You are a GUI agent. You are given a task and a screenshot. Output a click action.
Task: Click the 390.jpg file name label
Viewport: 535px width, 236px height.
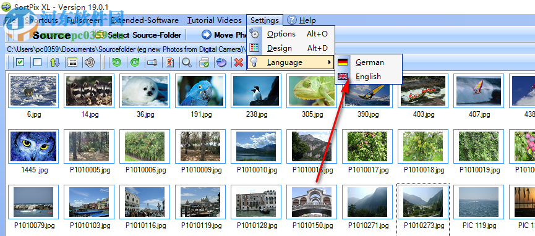(368, 114)
